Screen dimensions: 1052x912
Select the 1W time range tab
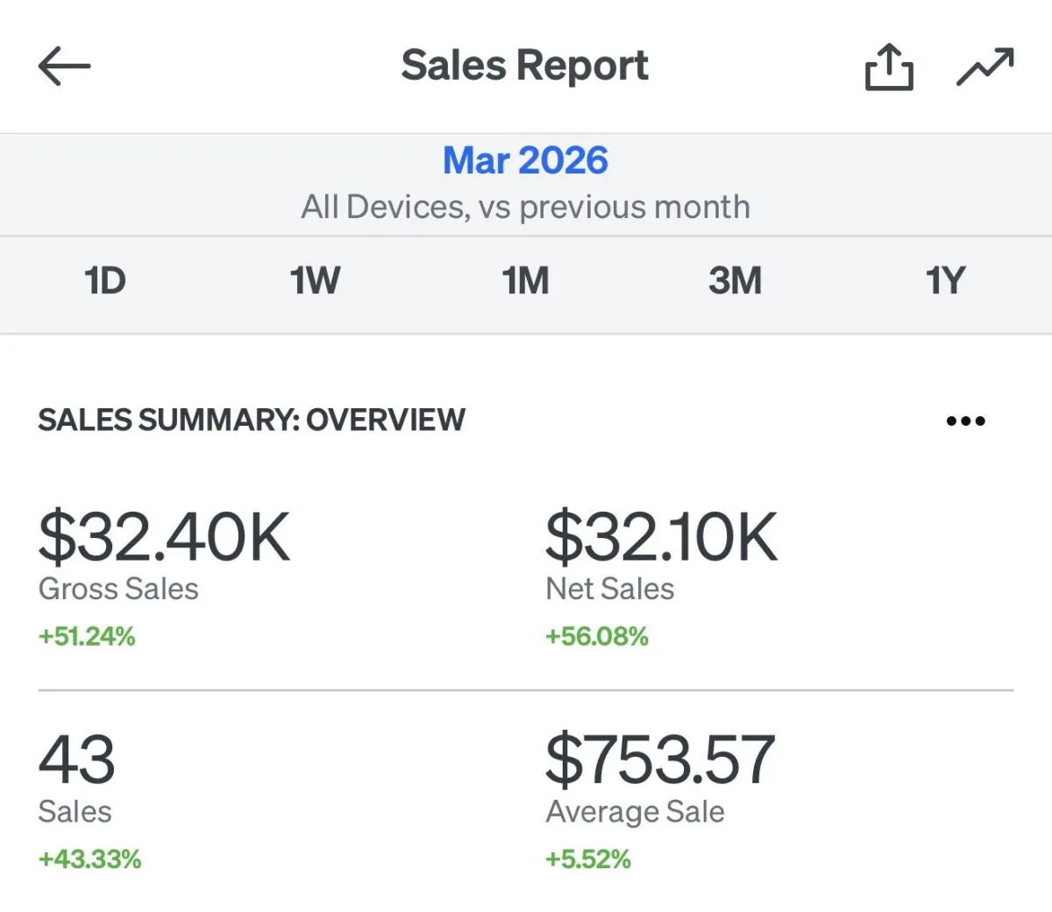pos(315,281)
